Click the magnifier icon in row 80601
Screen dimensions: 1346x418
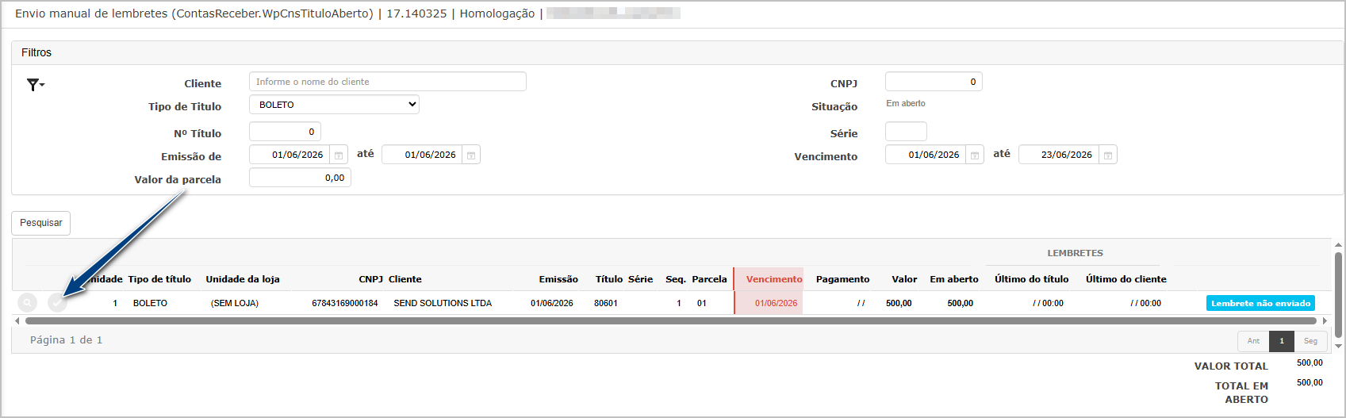point(27,303)
